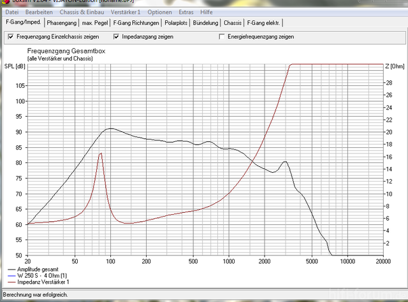Switch to the F-Gang elektr. tab
This screenshot has width=408, height=302.
click(264, 23)
